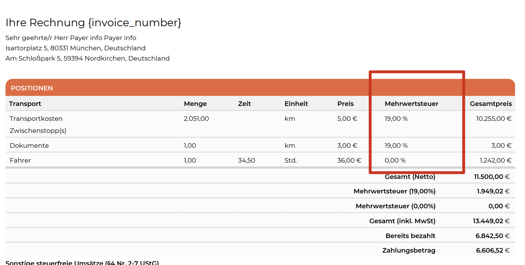This screenshot has width=525, height=265.
Task: Click the tax amount "0,00 €"
Action: [x=499, y=206]
